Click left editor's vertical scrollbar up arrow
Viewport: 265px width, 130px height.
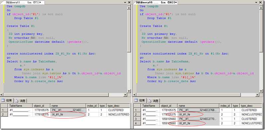(x=129, y=8)
